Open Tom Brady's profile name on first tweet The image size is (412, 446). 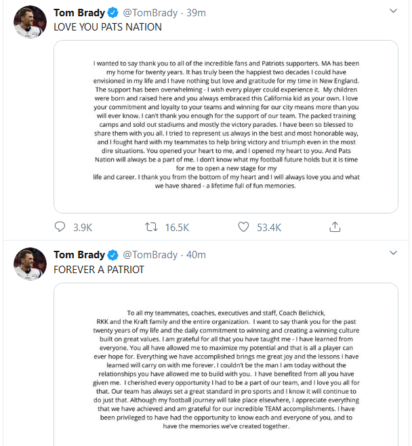point(79,13)
